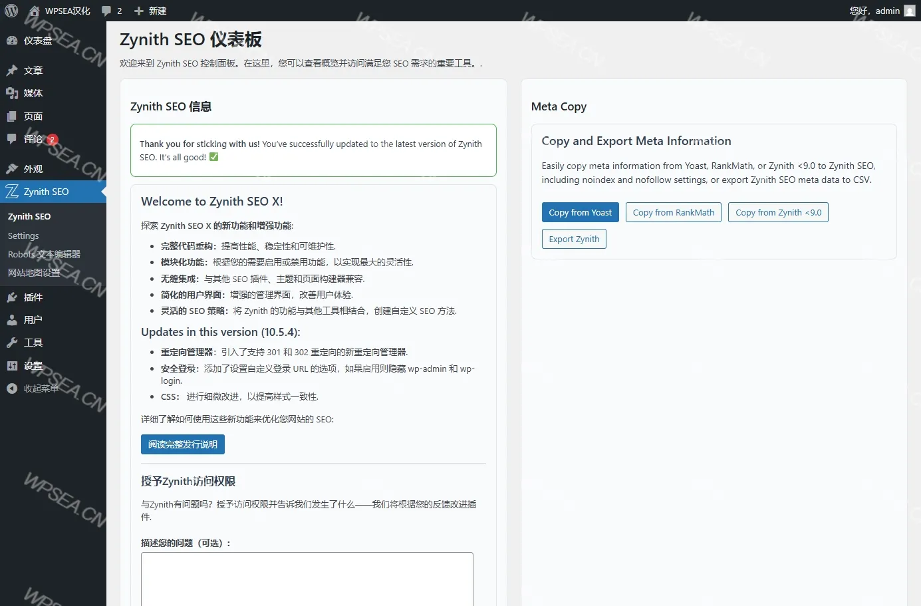Click the 仪表盘 dashboard icon
Image resolution: width=921 pixels, height=606 pixels.
(12, 41)
